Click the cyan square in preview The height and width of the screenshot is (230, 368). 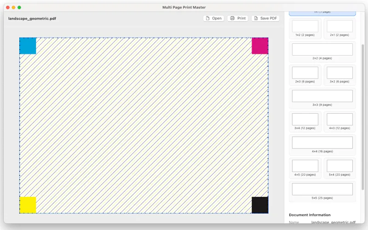tap(28, 46)
